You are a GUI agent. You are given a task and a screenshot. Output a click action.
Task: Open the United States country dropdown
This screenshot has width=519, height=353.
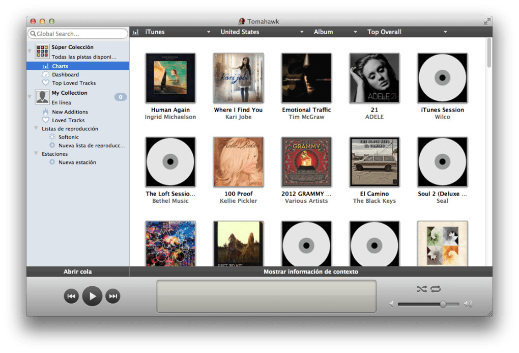(262, 32)
